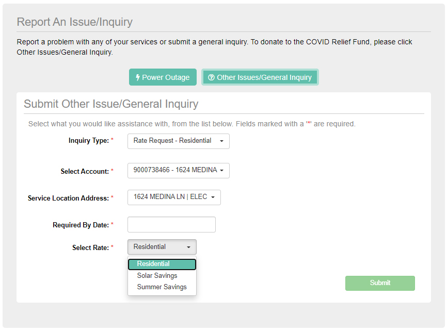The image size is (447, 332).
Task: Open the 1624 MEDINA LN address dropdown
Action: (x=174, y=197)
